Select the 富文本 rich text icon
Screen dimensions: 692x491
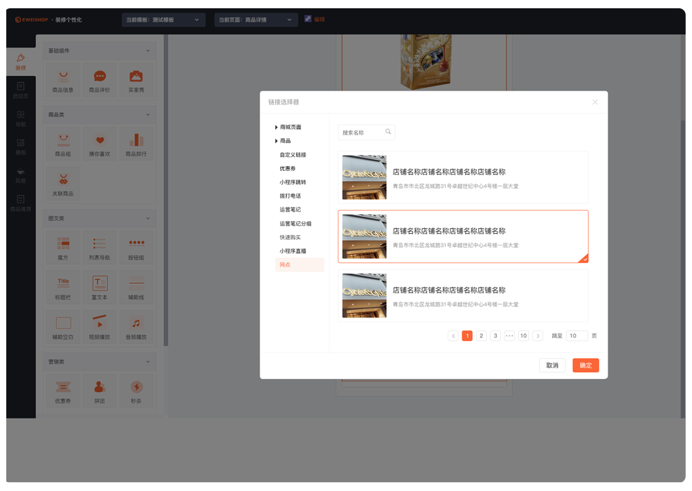click(x=100, y=283)
